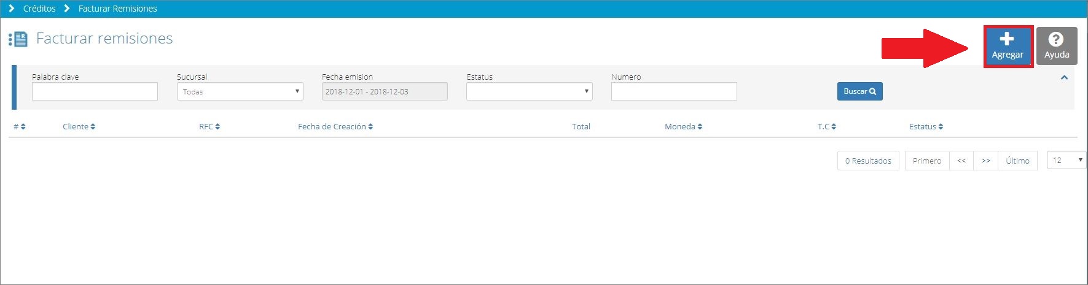Open the Fecha emision date range field
Screen dimensions: 1088x285
pos(385,91)
